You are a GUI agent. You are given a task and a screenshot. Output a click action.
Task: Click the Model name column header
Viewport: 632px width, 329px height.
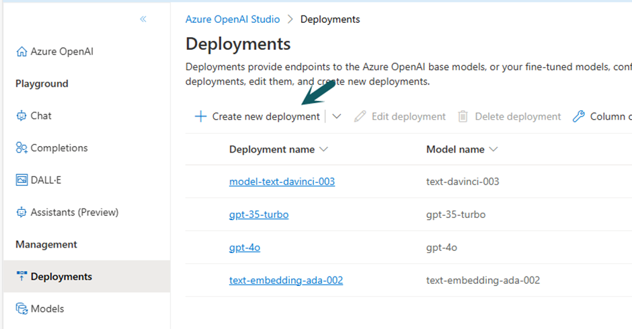(x=455, y=149)
